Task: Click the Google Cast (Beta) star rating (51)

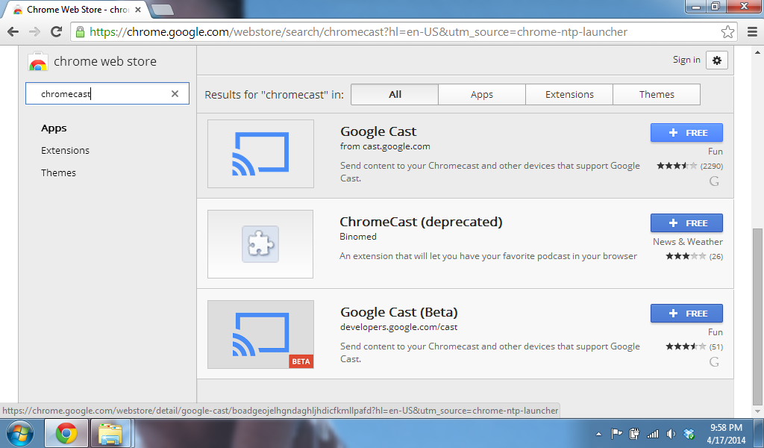Action: [x=695, y=346]
